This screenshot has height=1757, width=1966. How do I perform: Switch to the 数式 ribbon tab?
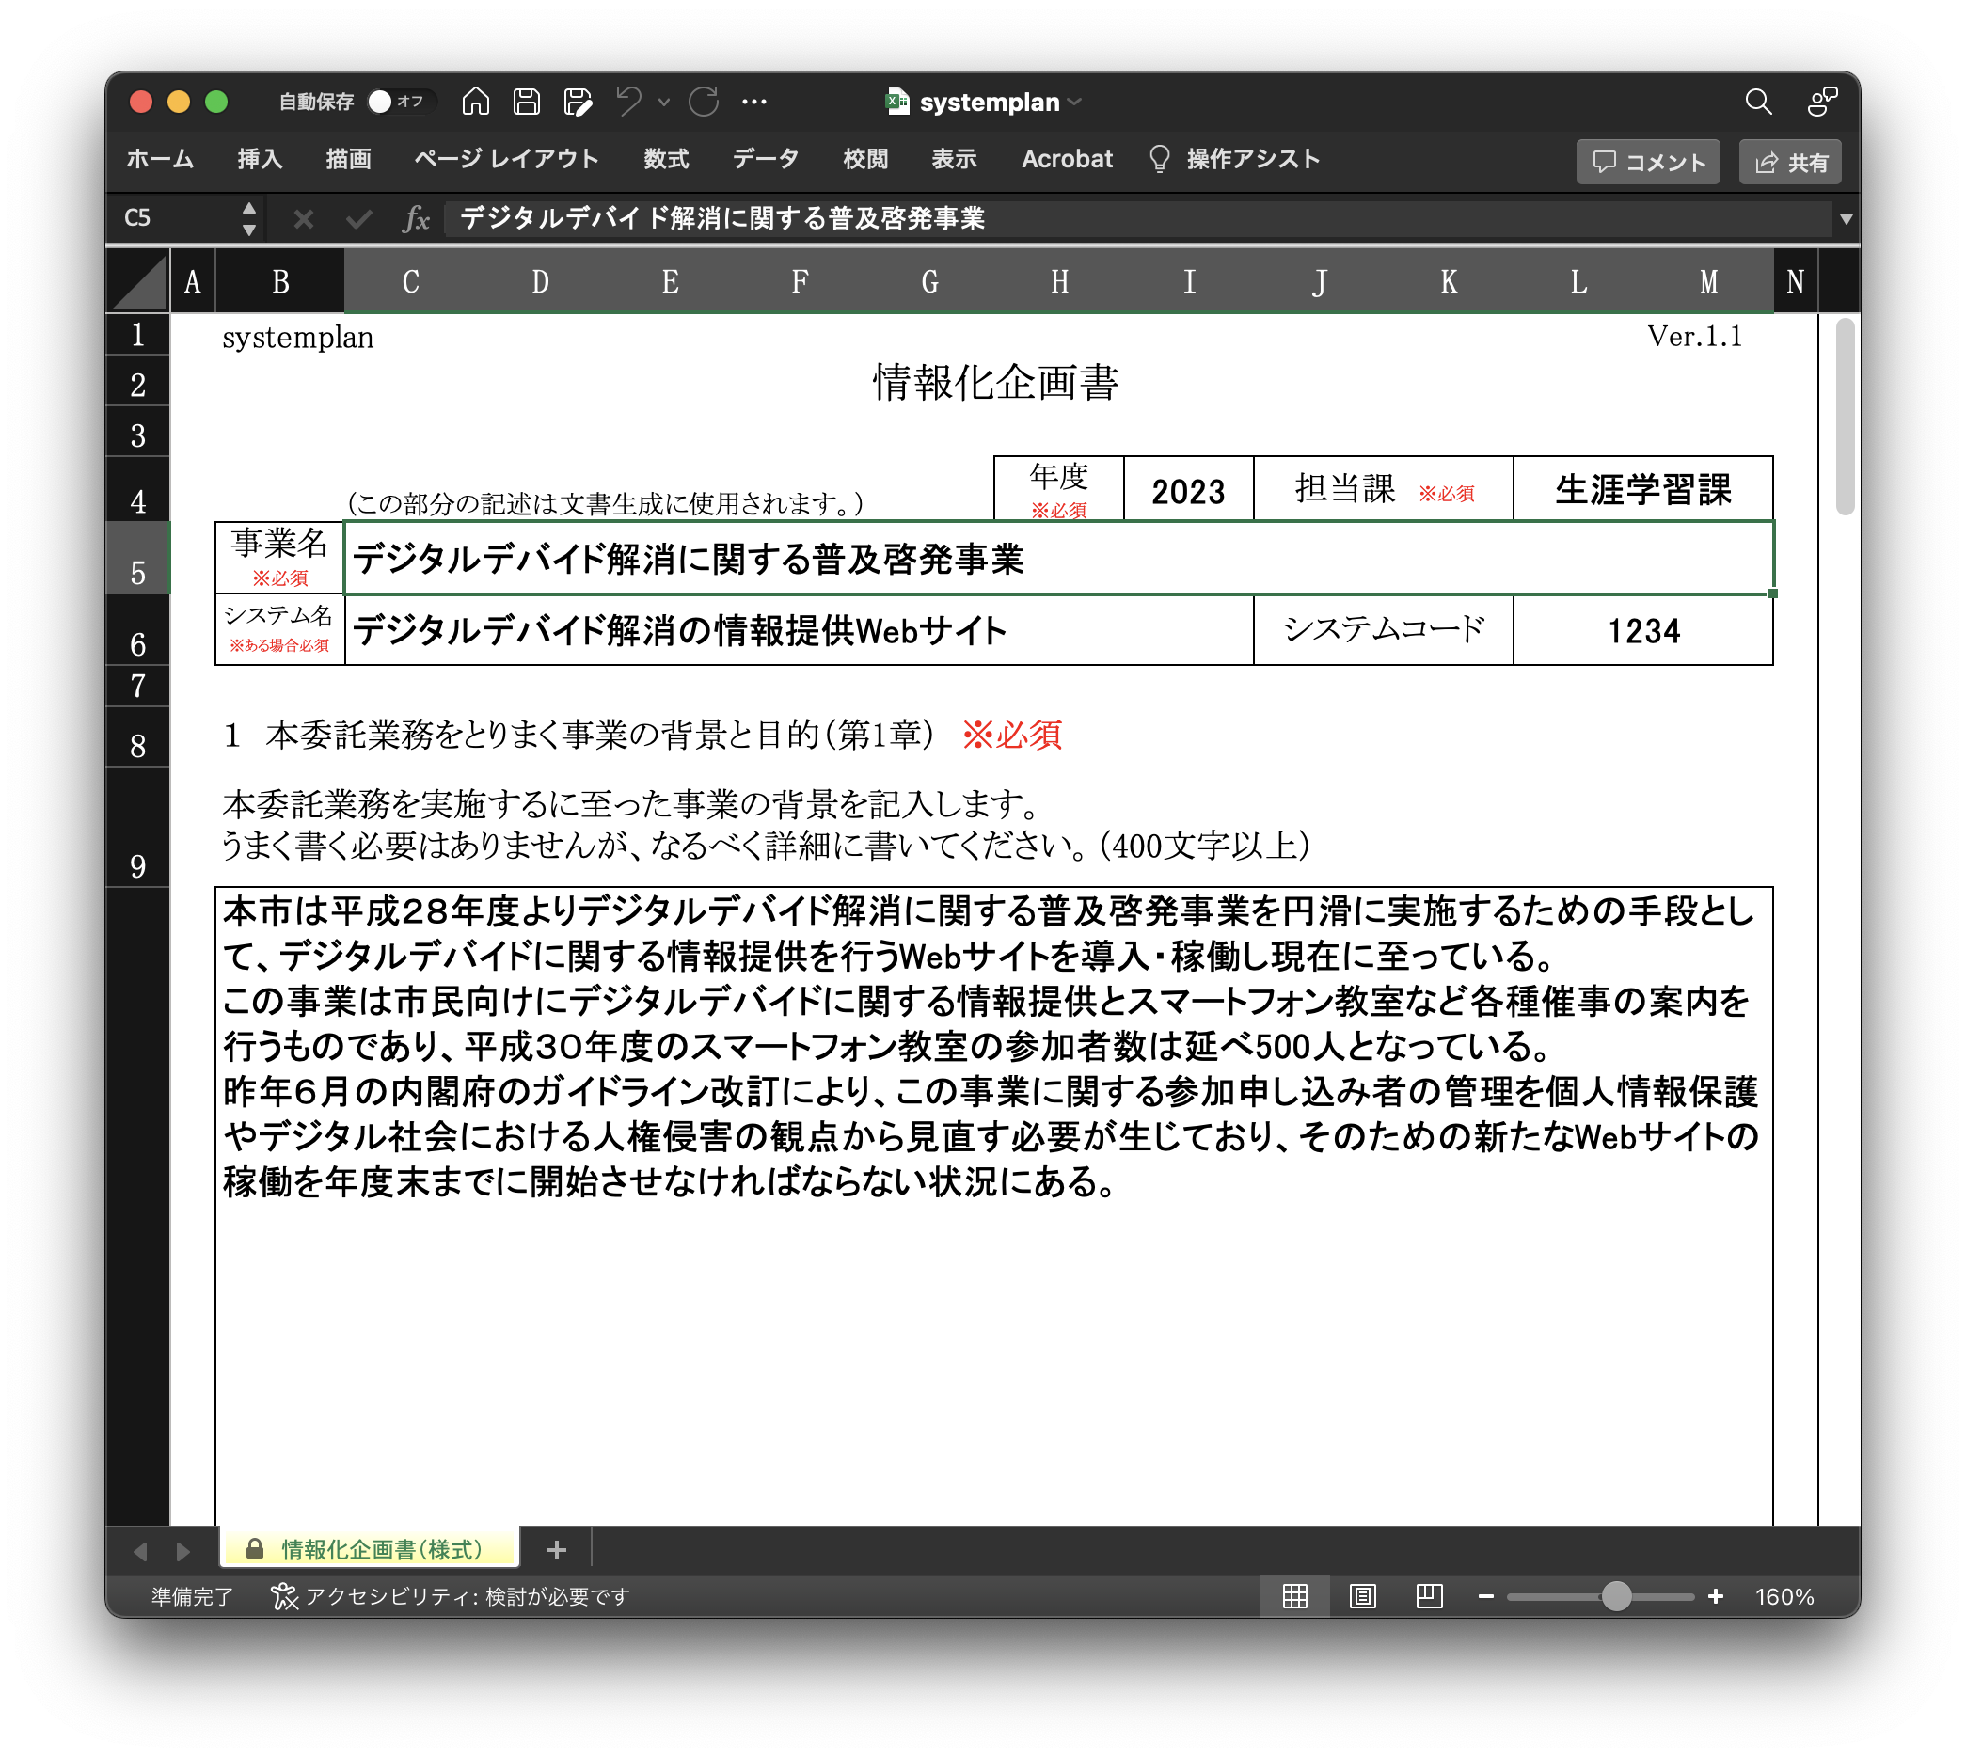pos(665,160)
